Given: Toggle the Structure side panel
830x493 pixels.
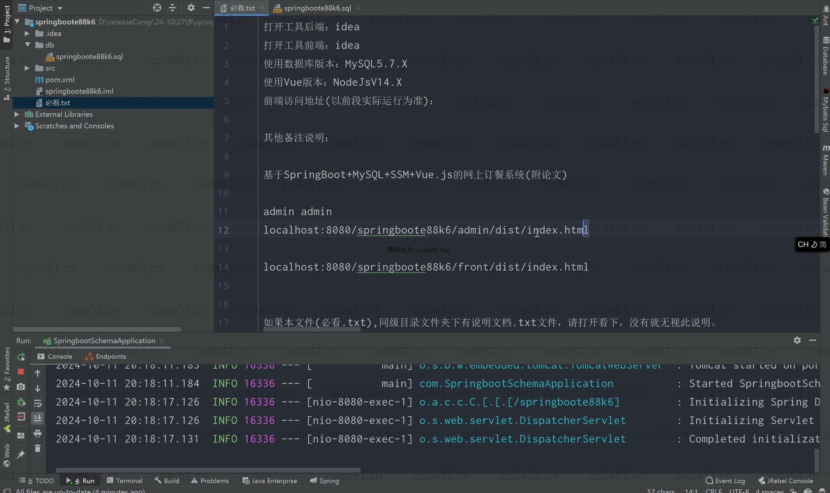Looking at the screenshot, I should click(6, 79).
